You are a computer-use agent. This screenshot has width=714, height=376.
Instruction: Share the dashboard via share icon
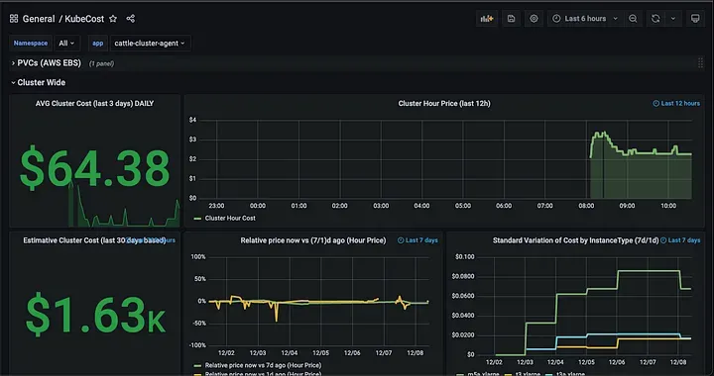pos(131,19)
